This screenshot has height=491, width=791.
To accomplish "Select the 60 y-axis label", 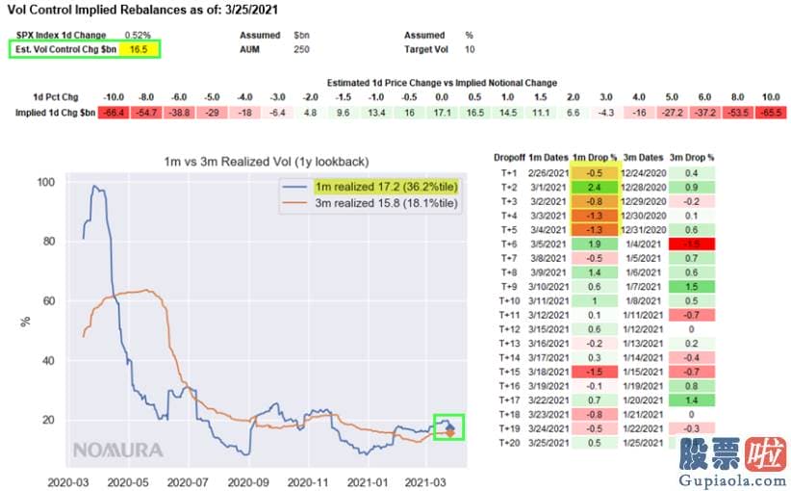I will tap(49, 301).
